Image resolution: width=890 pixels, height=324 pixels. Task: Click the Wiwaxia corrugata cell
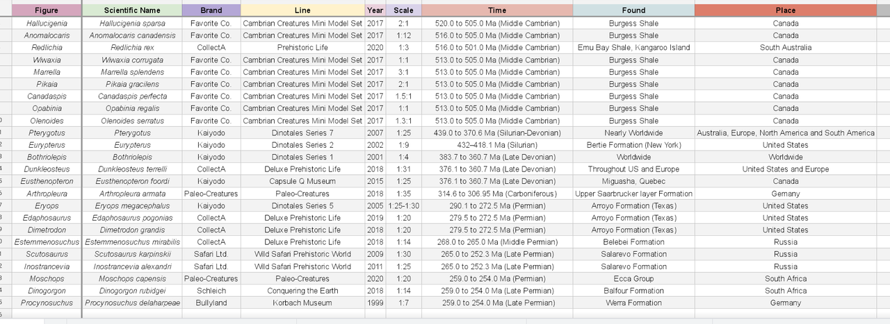[x=132, y=60]
